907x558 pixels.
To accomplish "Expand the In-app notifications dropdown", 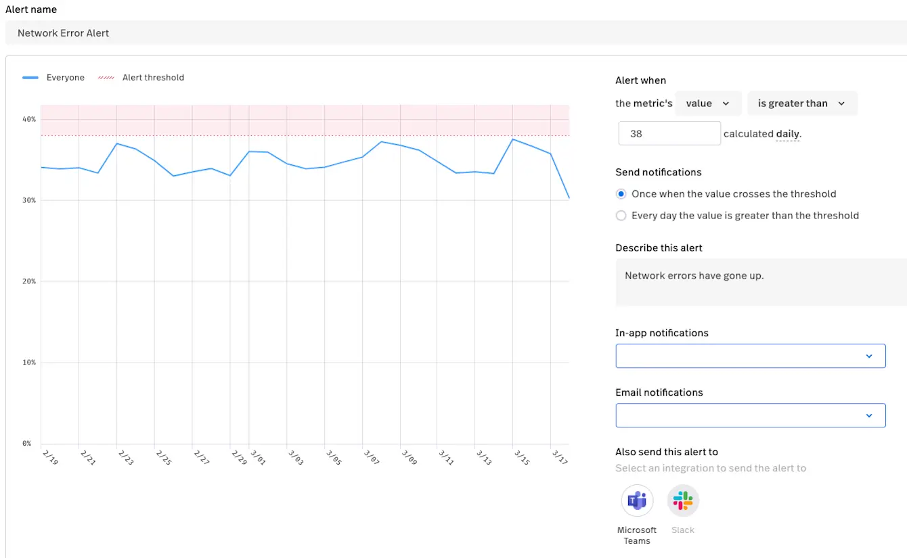I will (x=750, y=356).
